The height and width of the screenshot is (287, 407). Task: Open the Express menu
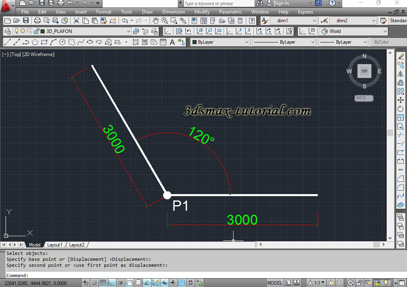pos(305,12)
